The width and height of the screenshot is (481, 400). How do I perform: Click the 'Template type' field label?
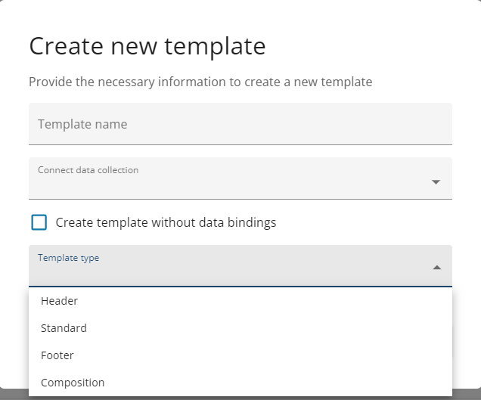click(69, 258)
